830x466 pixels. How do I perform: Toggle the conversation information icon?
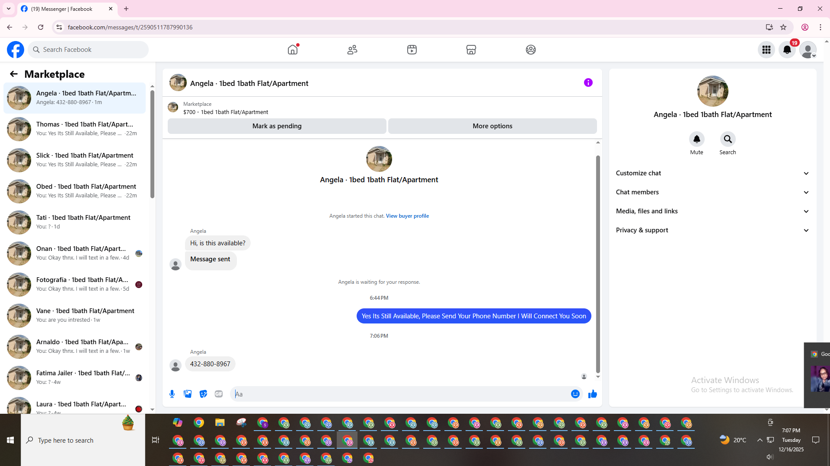[x=588, y=82]
